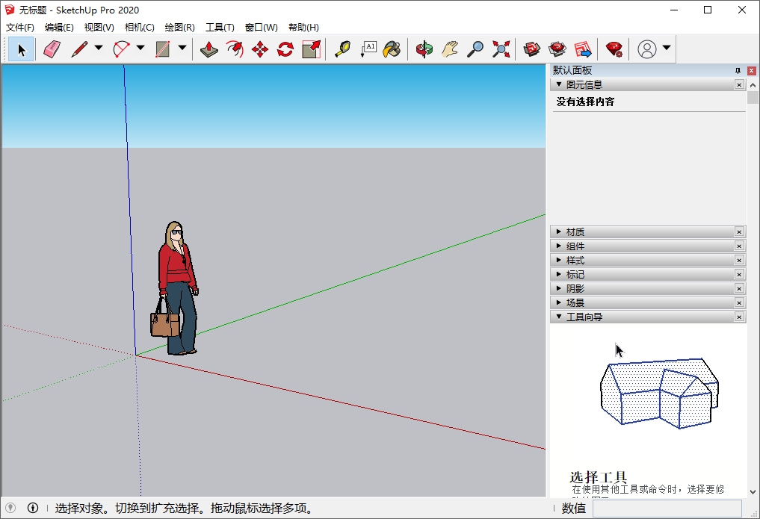Choose the Push/Pull tool
Image resolution: width=760 pixels, height=519 pixels.
point(208,49)
